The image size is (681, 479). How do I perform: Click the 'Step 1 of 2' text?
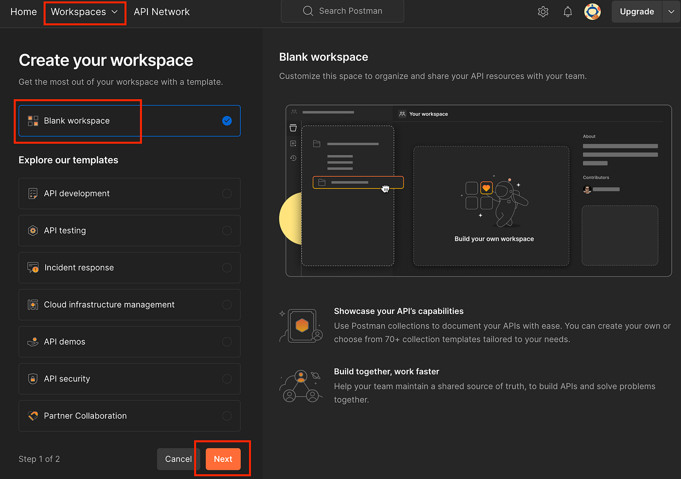coord(39,459)
